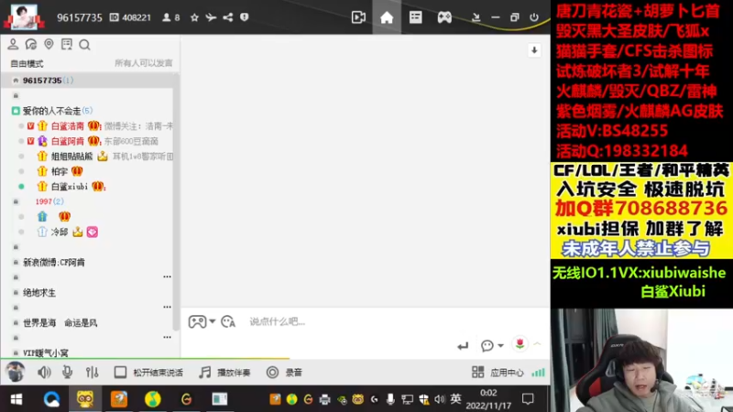733x412 pixels.
Task: Open channel 绝地求生
Action: [39, 293]
